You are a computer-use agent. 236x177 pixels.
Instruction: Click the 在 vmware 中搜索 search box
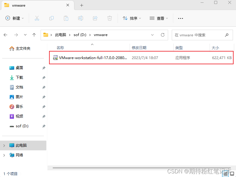tap(202, 35)
